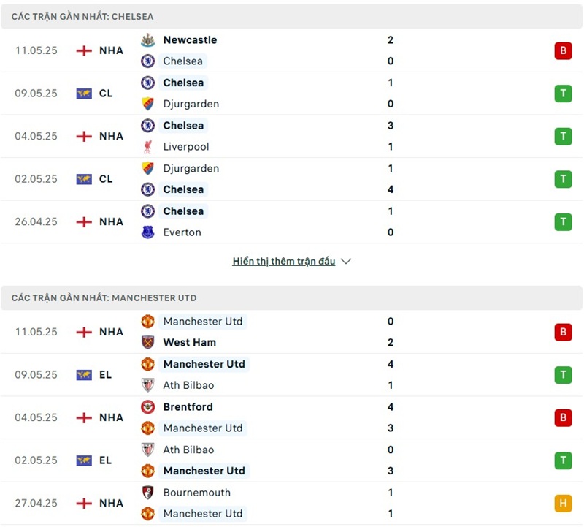Click yellow 'H' draw badge for Bournemouth match

[x=563, y=503]
